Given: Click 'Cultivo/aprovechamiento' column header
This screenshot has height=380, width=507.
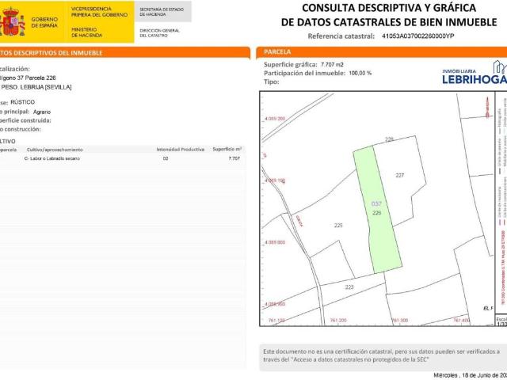Looking at the screenshot, I should 55,150.
